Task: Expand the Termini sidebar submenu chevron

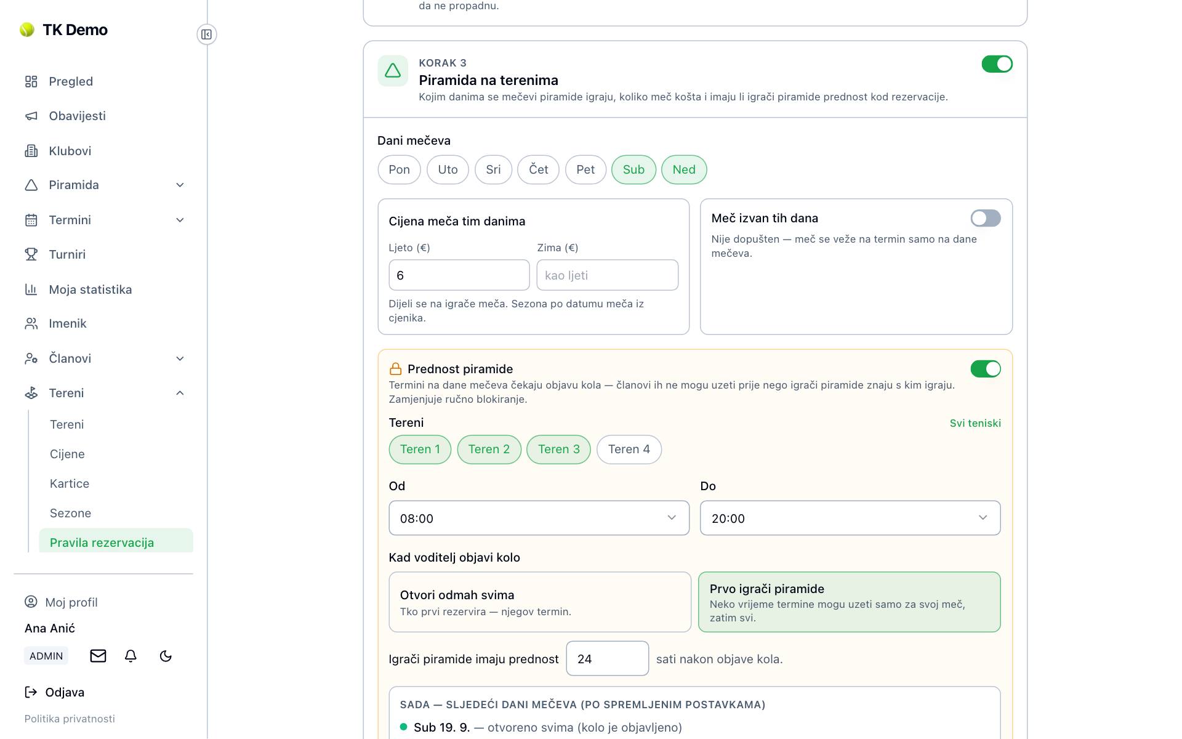Action: [x=180, y=220]
